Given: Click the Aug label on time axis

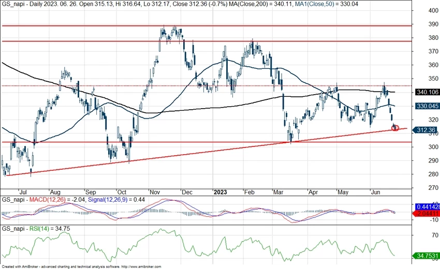Looking at the screenshot, I should (x=56, y=190).
